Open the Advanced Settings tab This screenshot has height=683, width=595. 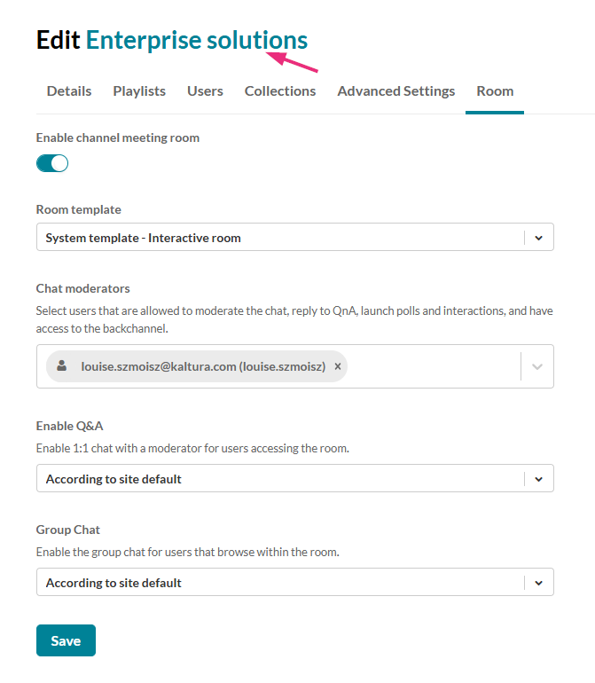point(396,91)
